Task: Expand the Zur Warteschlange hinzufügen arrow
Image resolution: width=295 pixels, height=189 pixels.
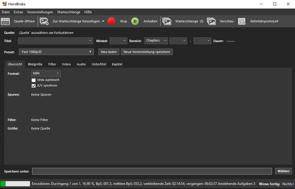Action: tap(103, 21)
